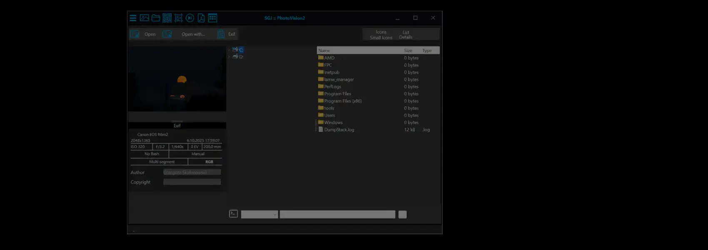Click the QR code toolbar icon
This screenshot has height=250, width=708.
[167, 18]
